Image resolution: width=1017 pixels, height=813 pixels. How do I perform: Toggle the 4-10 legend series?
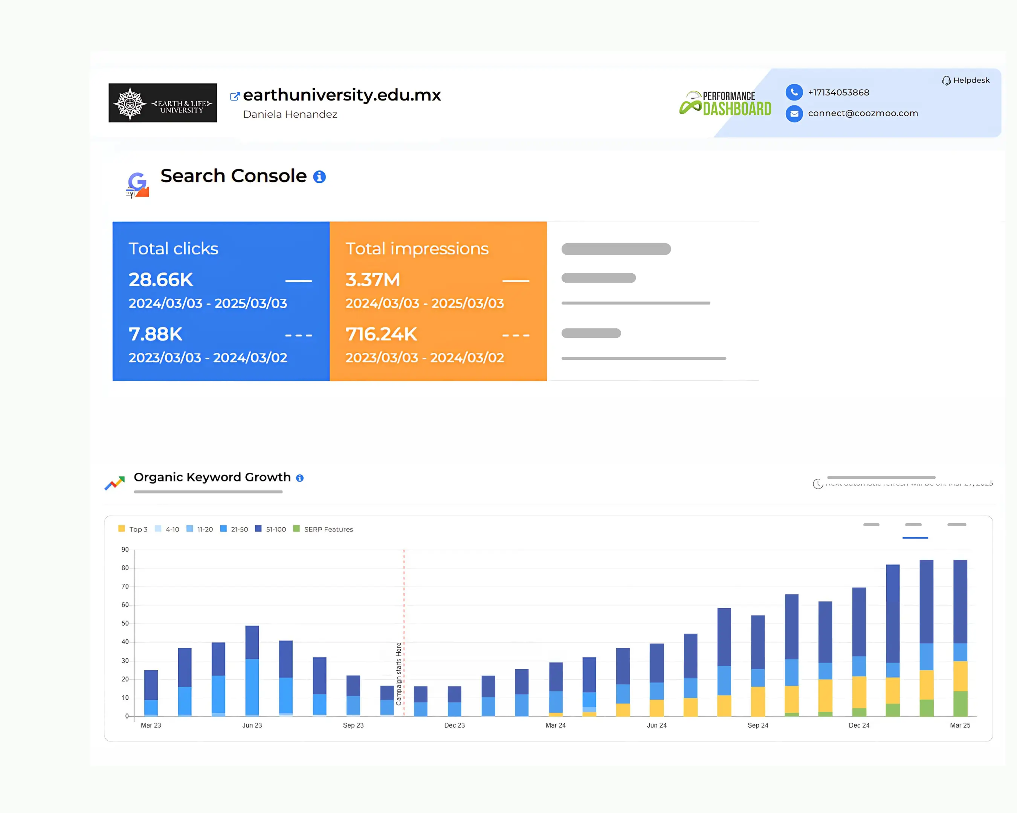[167, 529]
